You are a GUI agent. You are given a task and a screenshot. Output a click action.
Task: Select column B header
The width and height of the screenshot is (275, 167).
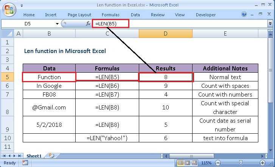coord(49,34)
